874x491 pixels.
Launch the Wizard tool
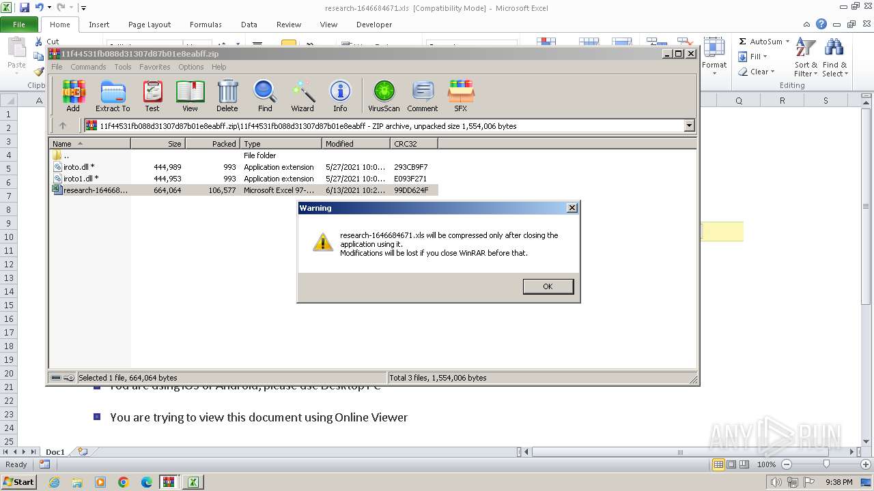coord(302,95)
